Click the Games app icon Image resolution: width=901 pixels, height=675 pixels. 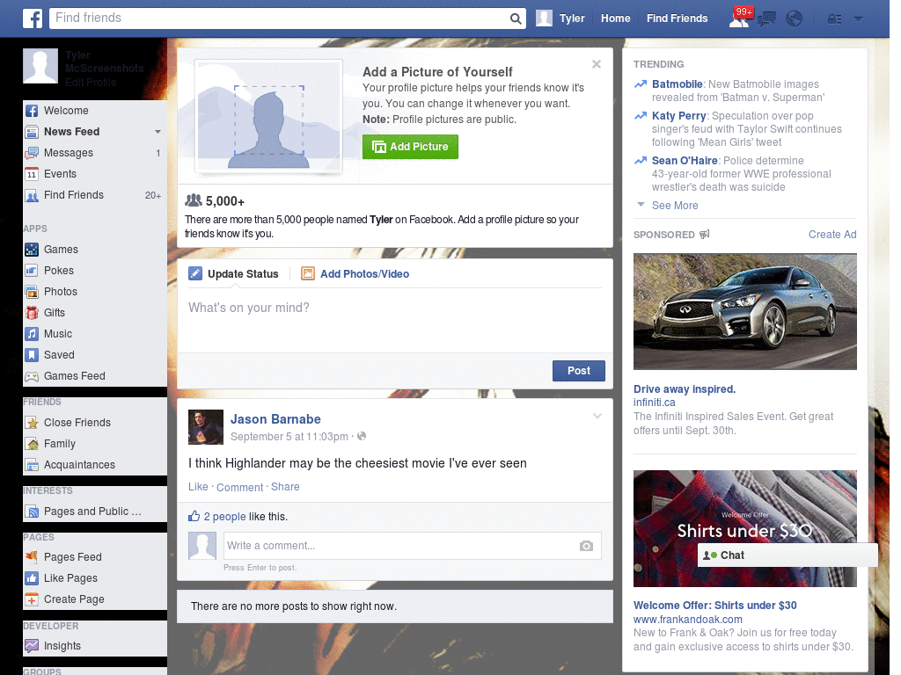(32, 250)
